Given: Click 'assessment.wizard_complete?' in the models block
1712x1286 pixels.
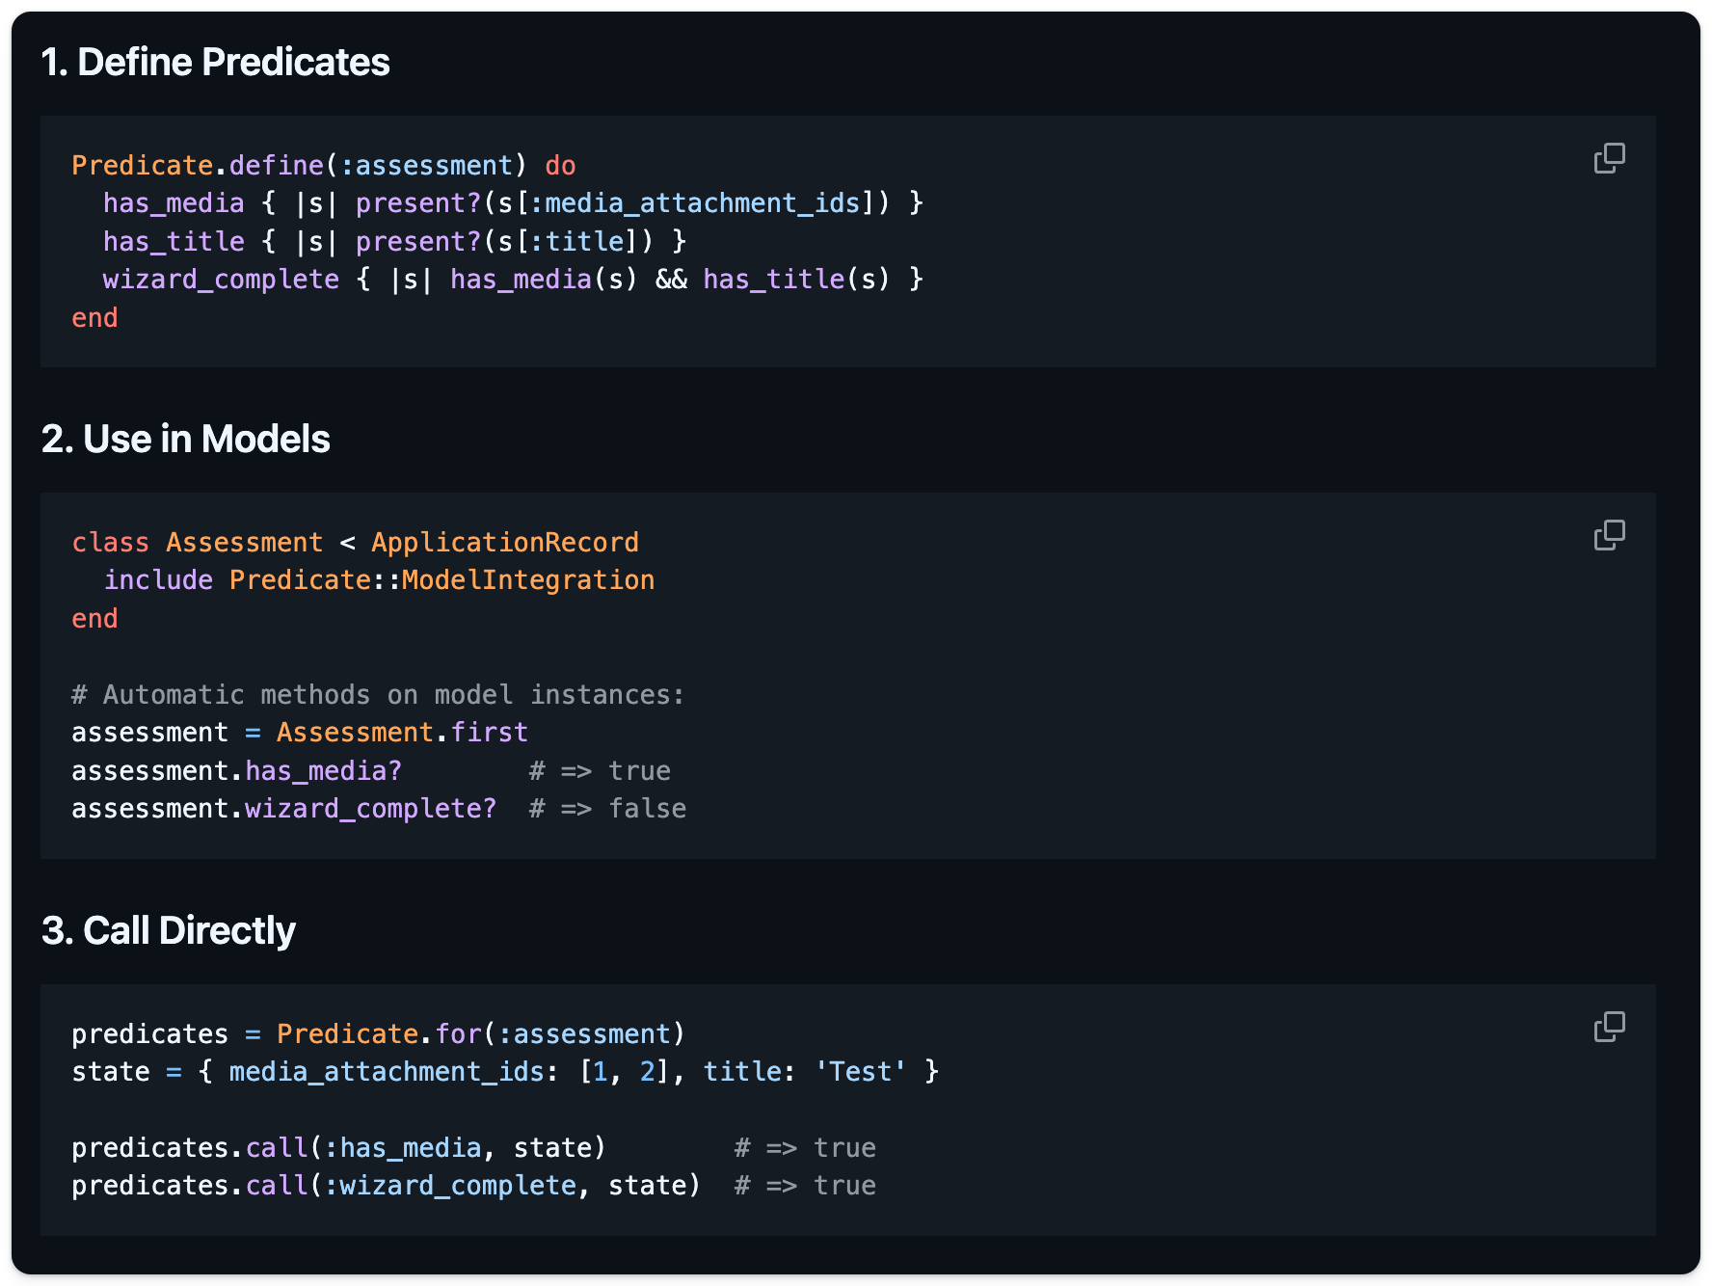Looking at the screenshot, I should pos(283,809).
